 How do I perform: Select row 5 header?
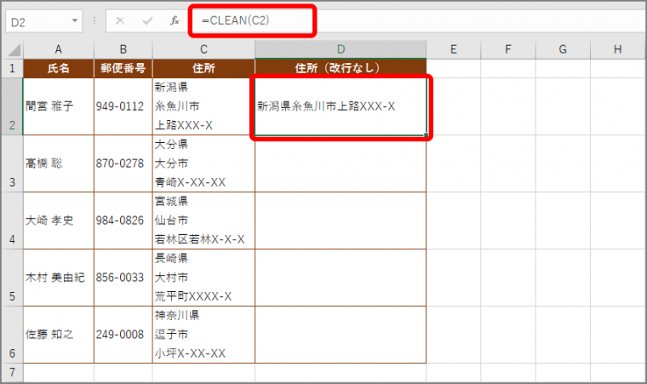[12, 278]
